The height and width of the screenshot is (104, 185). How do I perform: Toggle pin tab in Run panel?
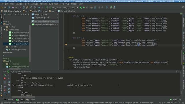pyautogui.click(x=5, y=87)
